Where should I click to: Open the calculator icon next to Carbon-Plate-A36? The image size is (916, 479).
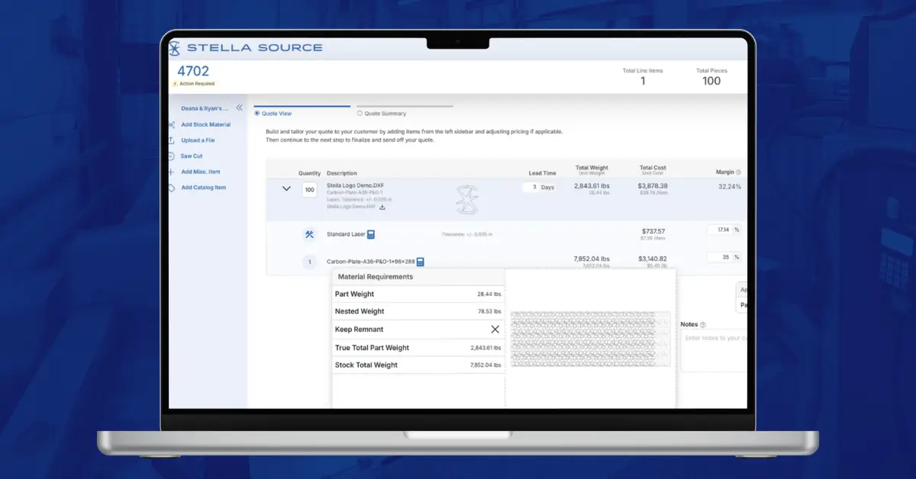point(421,262)
